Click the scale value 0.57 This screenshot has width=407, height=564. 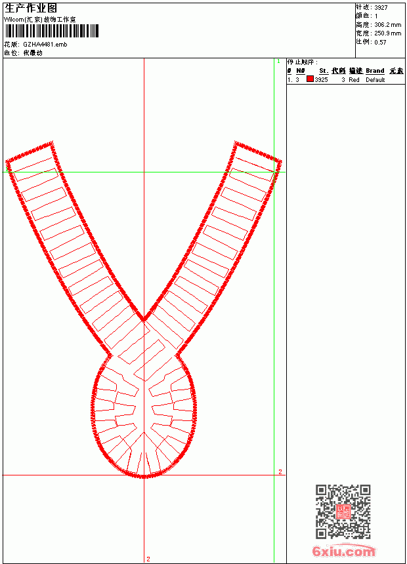(x=380, y=42)
